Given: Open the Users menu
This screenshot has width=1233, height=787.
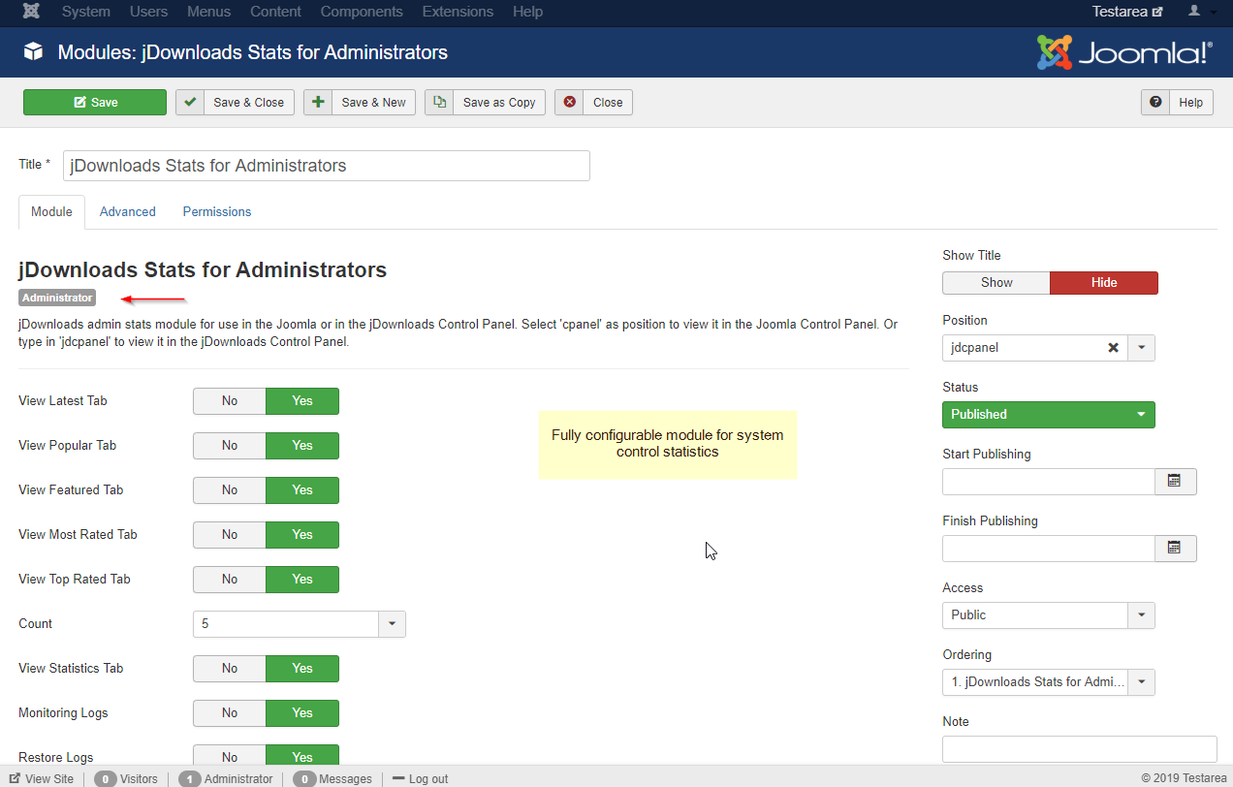Looking at the screenshot, I should [148, 12].
